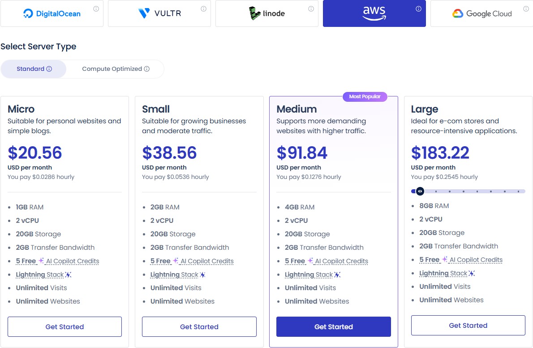Image resolution: width=533 pixels, height=348 pixels.
Task: Click the info icon on the Linode tab
Action: [x=311, y=8]
